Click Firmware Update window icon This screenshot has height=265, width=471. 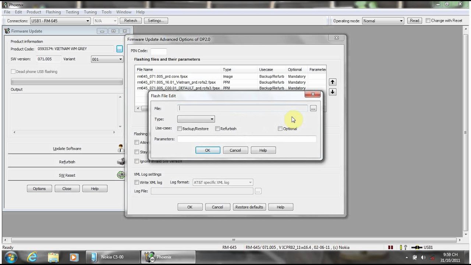coord(7,31)
